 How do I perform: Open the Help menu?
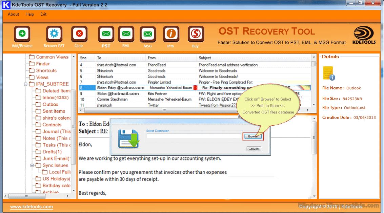tap(29, 14)
